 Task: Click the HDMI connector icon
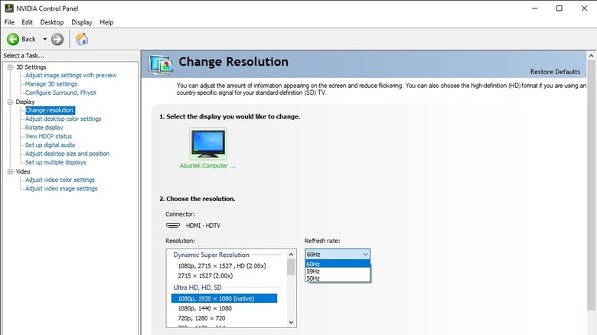[x=173, y=226]
